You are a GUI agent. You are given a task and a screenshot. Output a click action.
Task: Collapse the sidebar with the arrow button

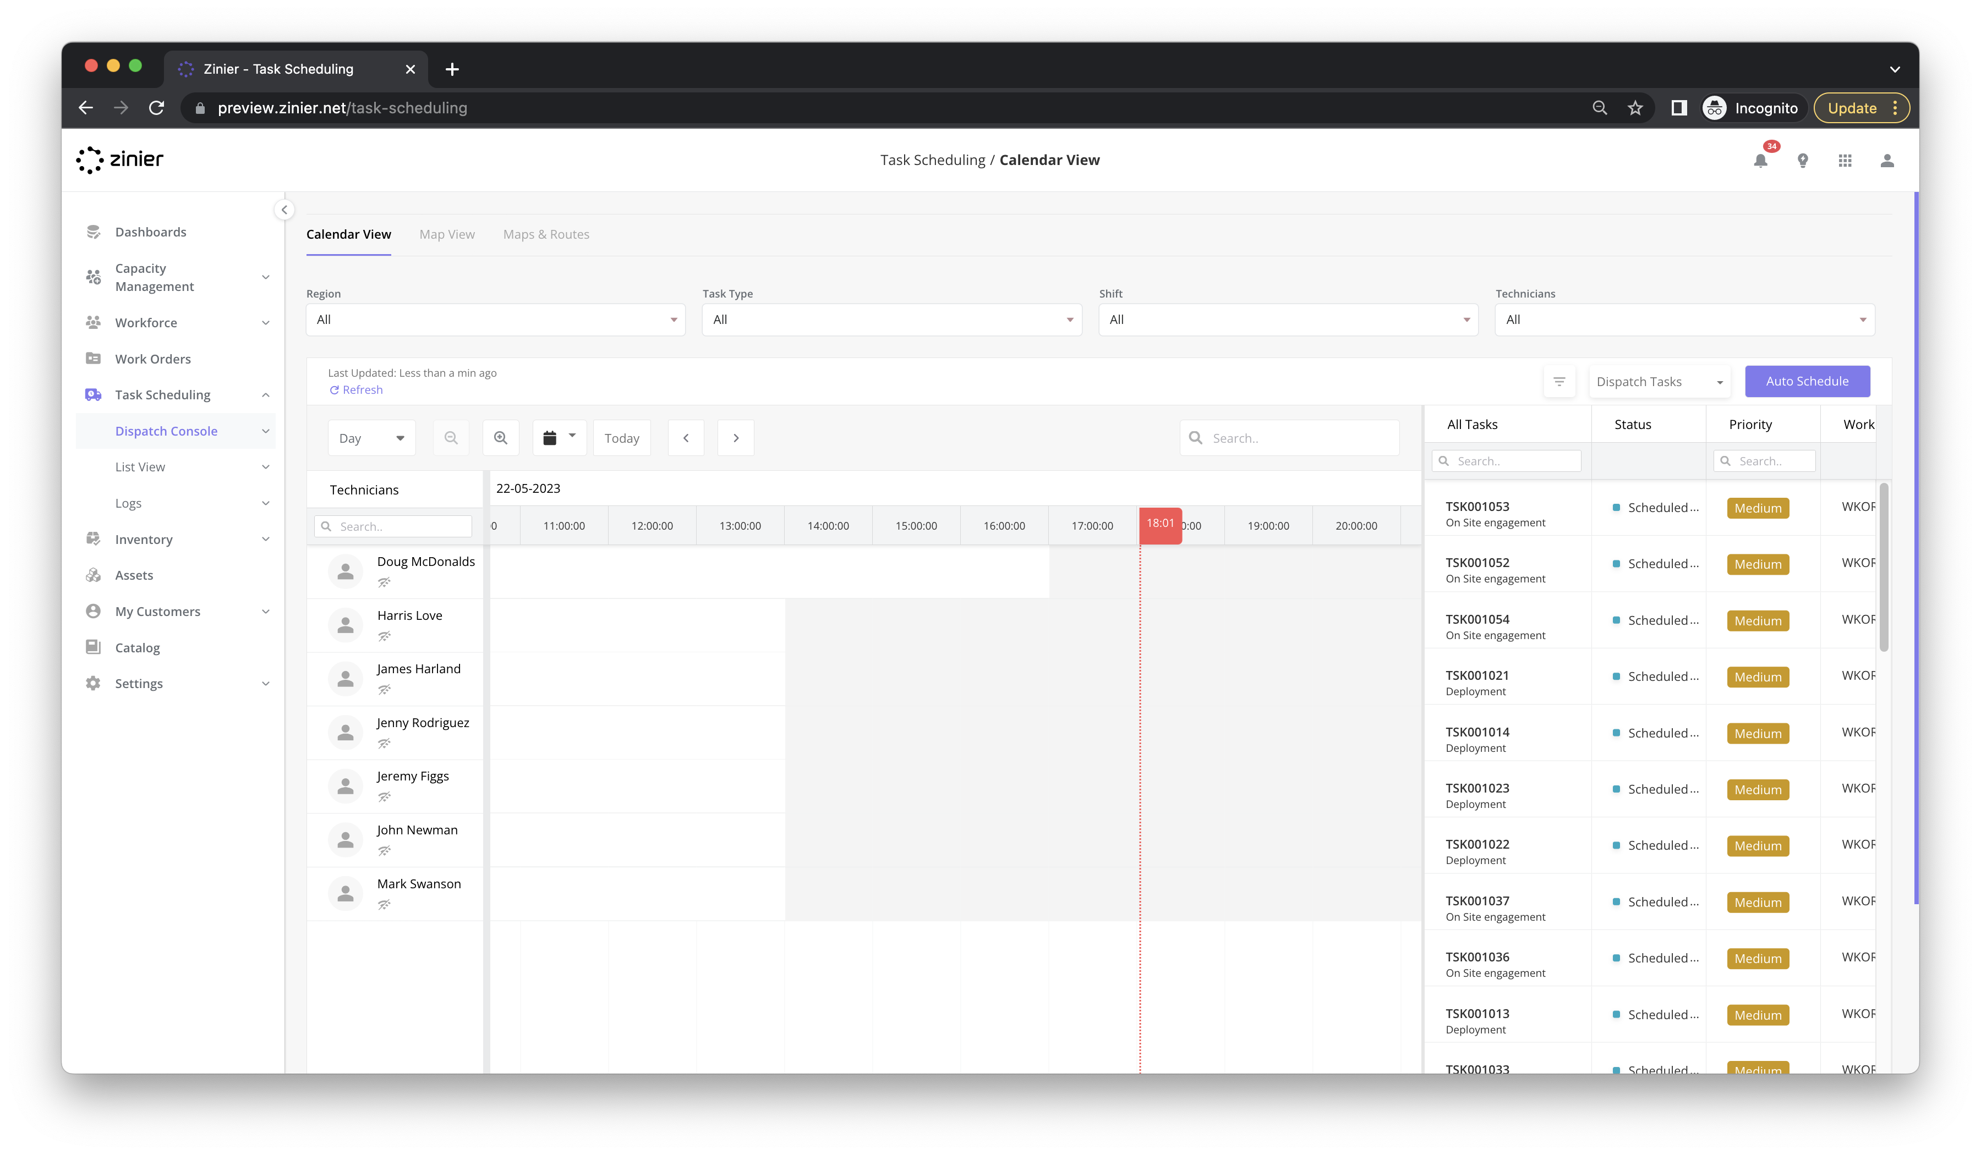point(284,210)
